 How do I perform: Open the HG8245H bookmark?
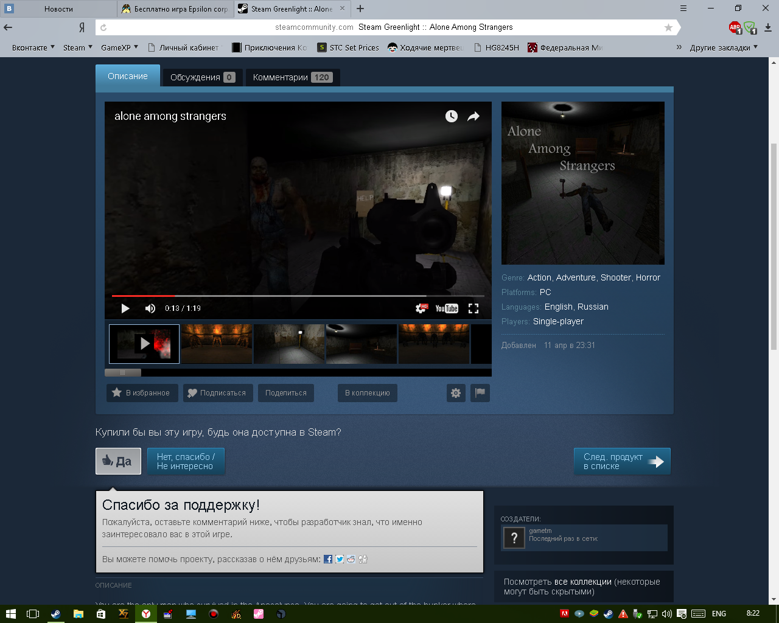(496, 47)
